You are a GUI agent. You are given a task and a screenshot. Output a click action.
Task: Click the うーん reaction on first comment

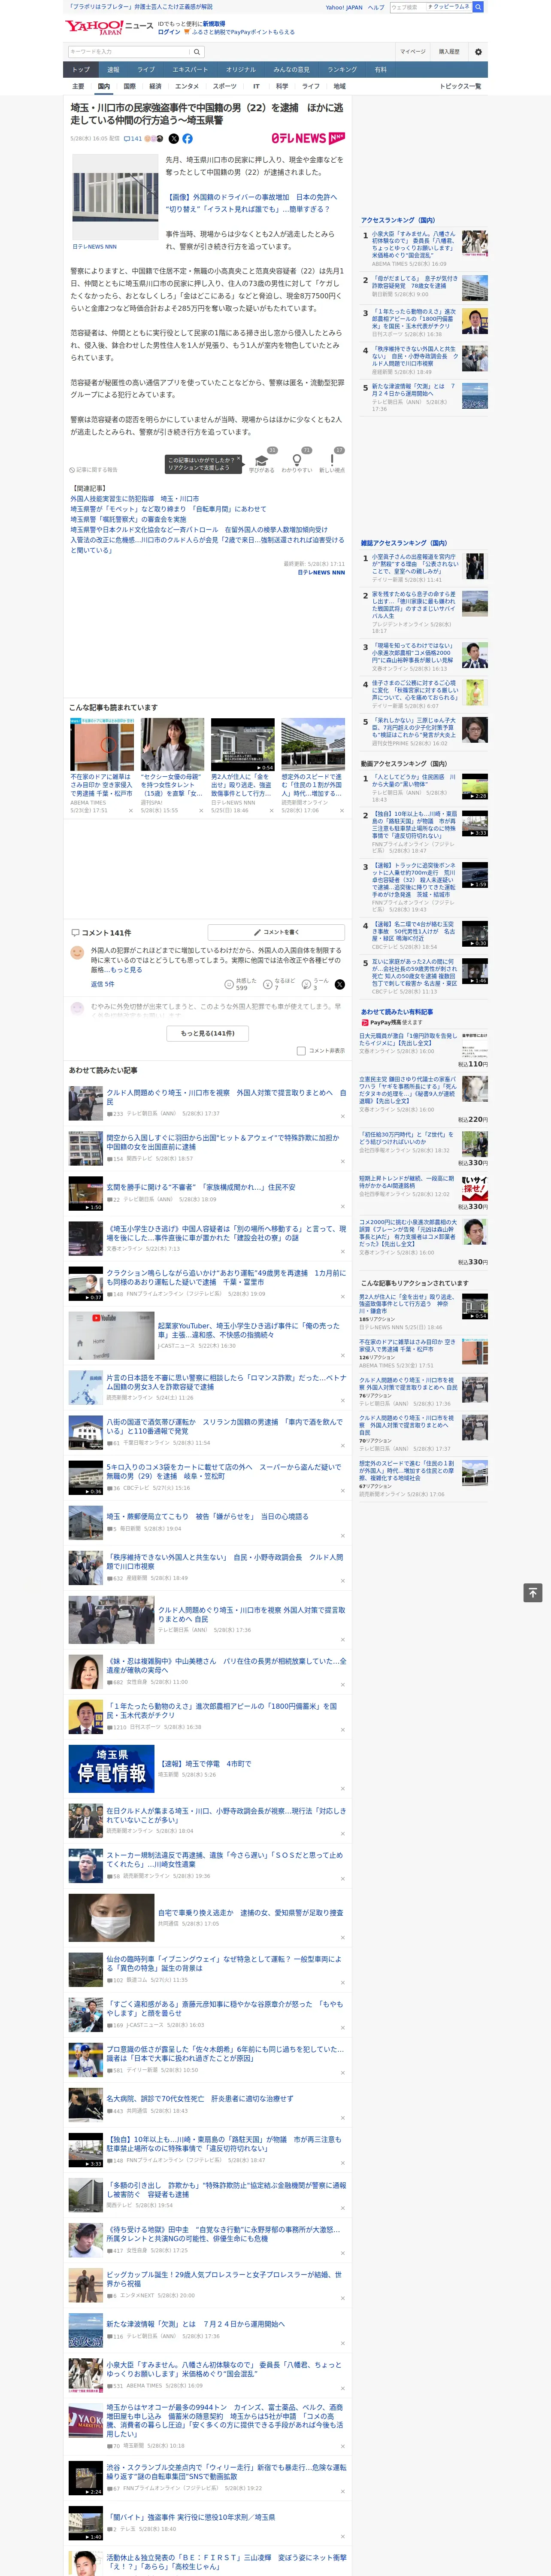[306, 985]
